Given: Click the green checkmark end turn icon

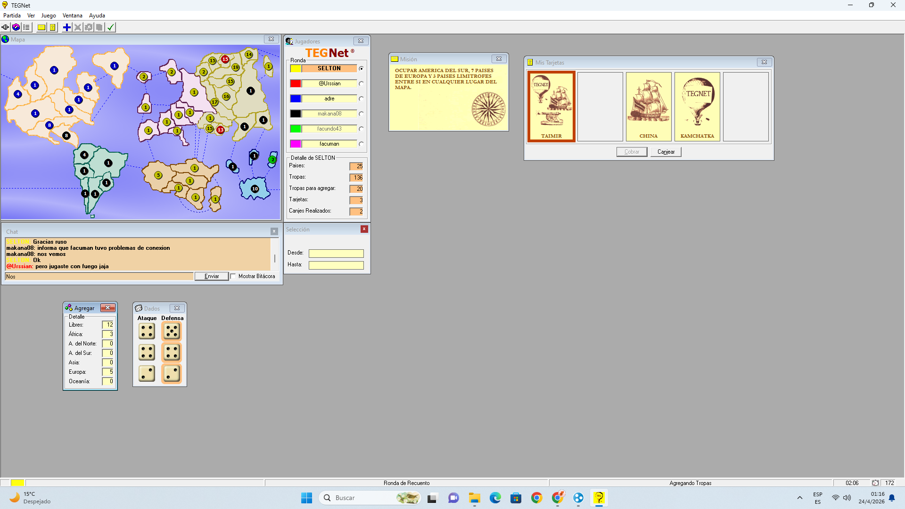Looking at the screenshot, I should (x=111, y=27).
